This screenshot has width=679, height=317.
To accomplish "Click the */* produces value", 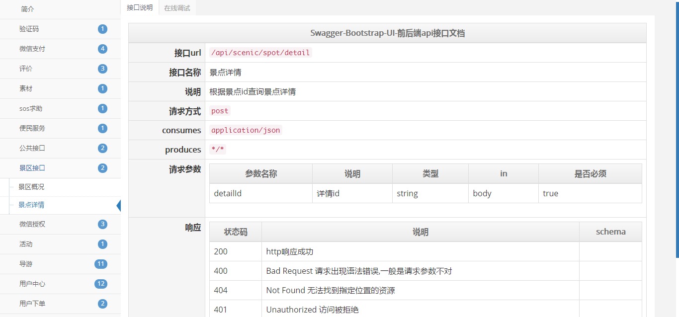I will [x=218, y=150].
